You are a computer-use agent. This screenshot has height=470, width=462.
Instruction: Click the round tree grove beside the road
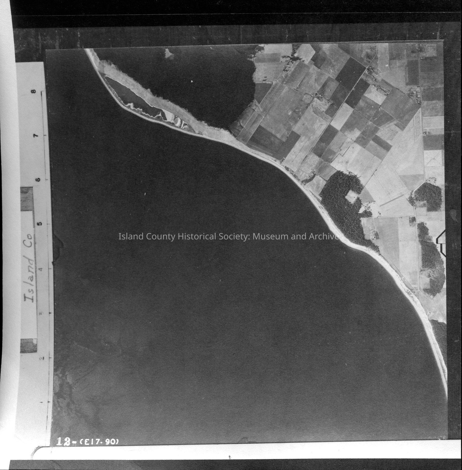click(428, 196)
